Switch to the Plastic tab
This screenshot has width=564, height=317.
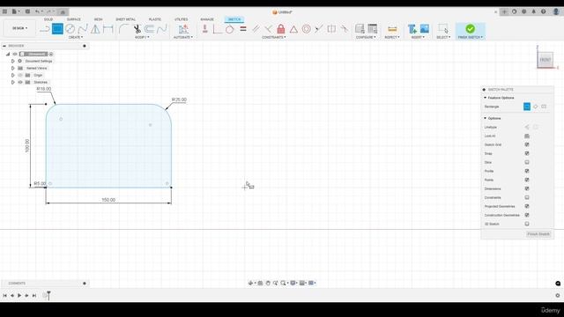(155, 19)
